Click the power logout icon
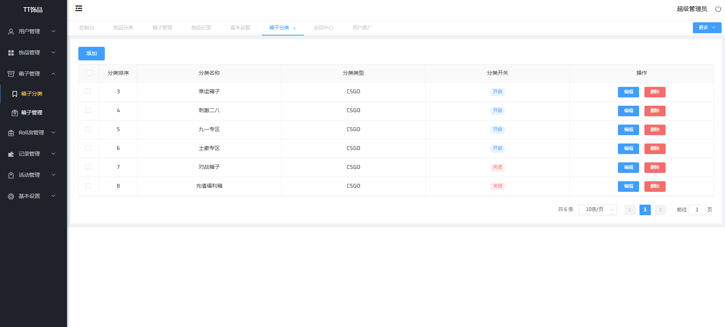 click(718, 9)
